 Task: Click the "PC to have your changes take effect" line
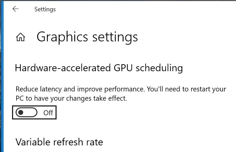tap(71, 98)
